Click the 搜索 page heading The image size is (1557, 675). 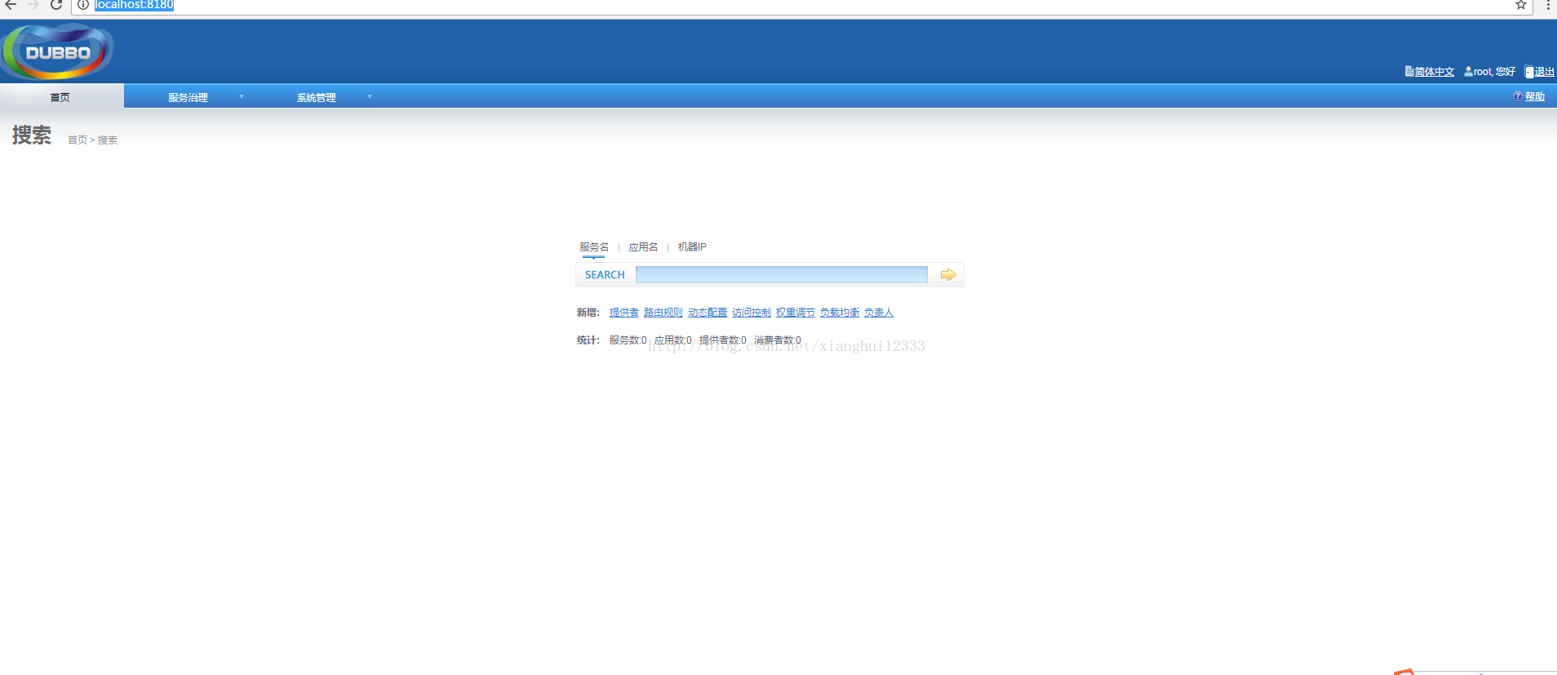[32, 135]
